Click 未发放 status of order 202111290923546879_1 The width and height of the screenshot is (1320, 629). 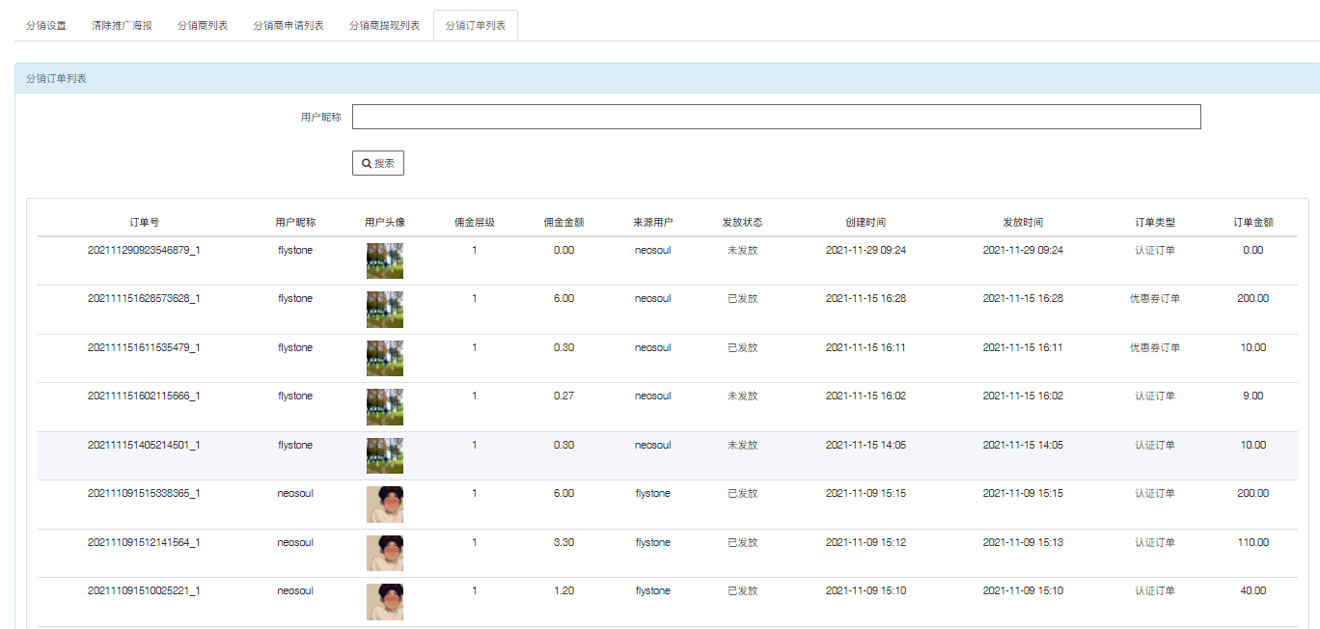[x=742, y=250]
